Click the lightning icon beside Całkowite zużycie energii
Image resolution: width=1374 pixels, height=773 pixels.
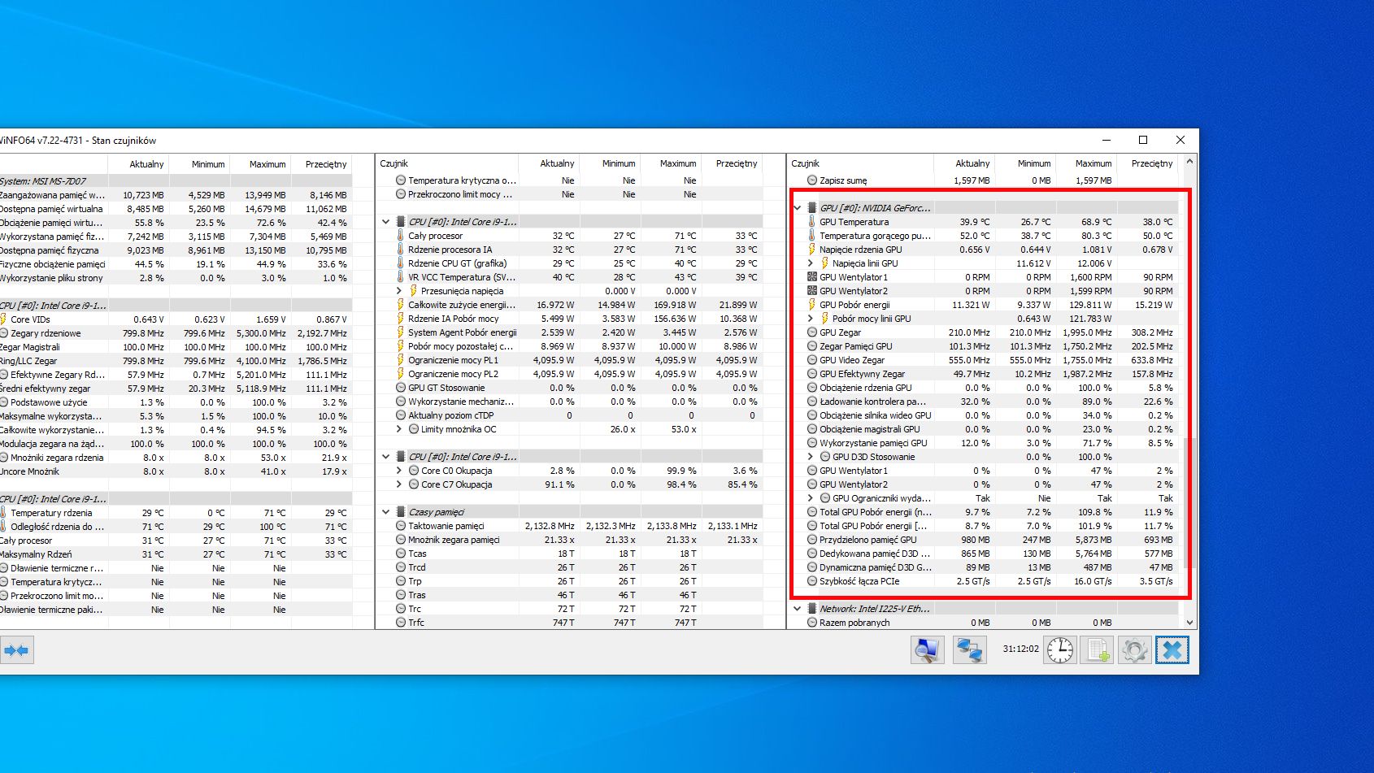tap(400, 305)
